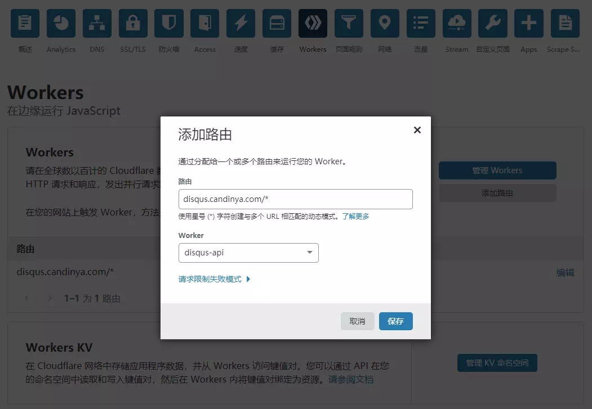Click the 在边缘运行 JavaScript subtitle
The height and width of the screenshot is (409, 592).
click(64, 111)
